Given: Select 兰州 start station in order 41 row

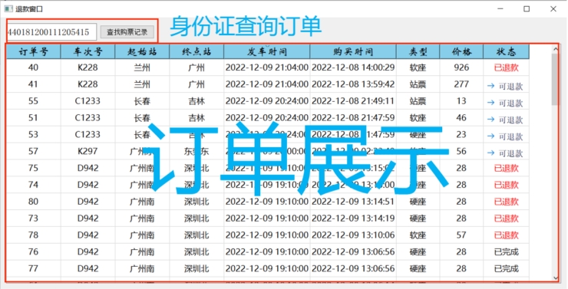Looking at the screenshot, I should 142,84.
